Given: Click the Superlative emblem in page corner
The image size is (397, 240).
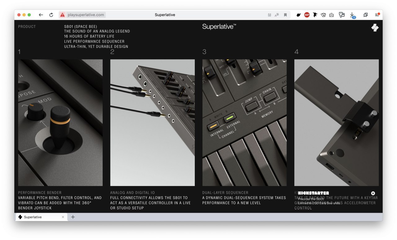Looking at the screenshot, I should point(375,28).
